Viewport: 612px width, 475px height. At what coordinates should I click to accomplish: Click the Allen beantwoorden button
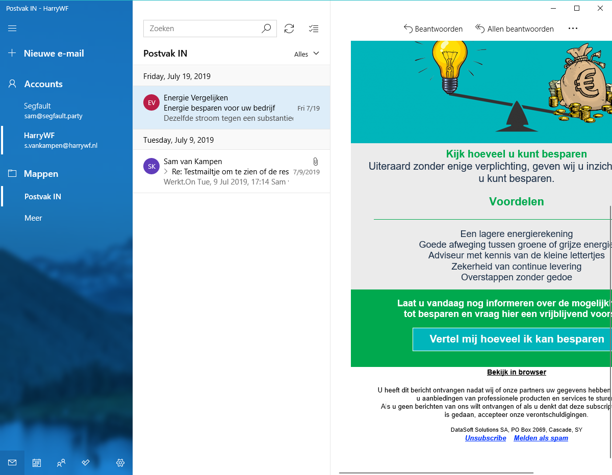(514, 29)
